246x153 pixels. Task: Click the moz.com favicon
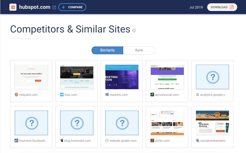click(x=62, y=95)
